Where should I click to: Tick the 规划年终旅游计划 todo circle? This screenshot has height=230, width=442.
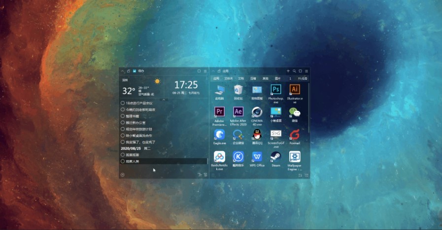point(123,129)
